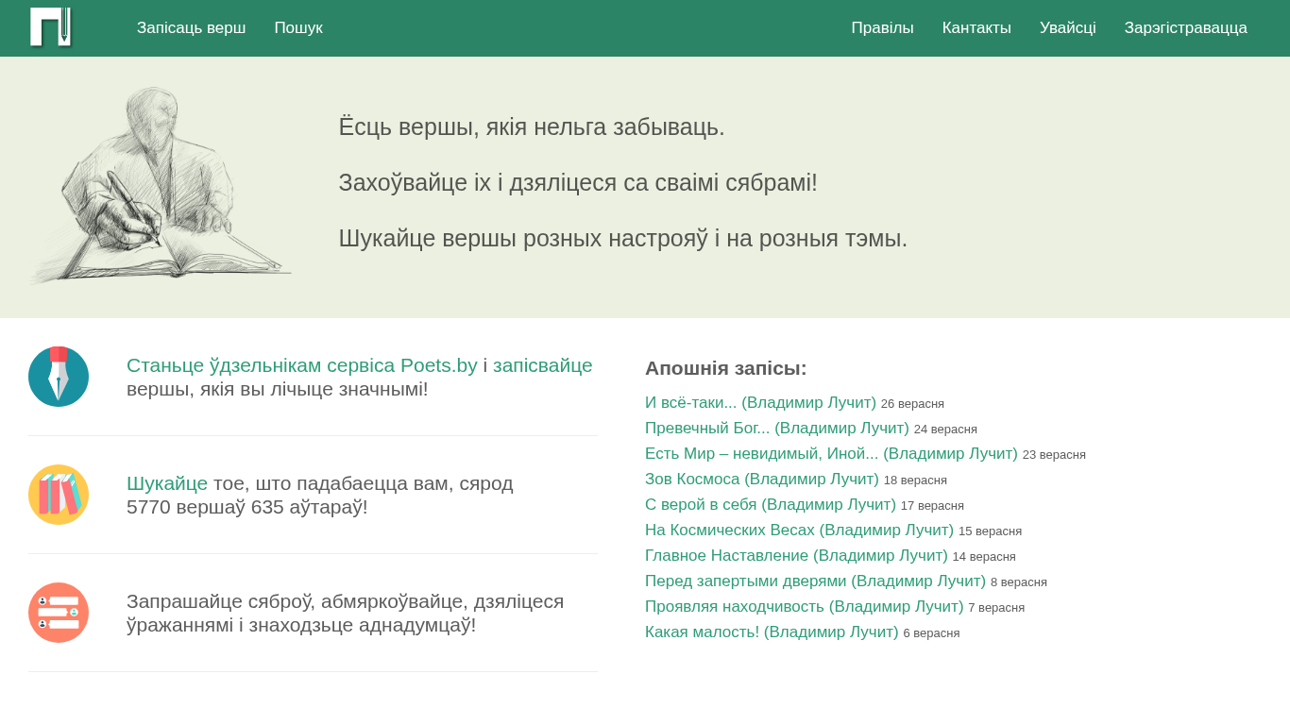Viewport: 1290px width, 725px height.
Task: Click the colorful books icon
Action: coord(59,495)
